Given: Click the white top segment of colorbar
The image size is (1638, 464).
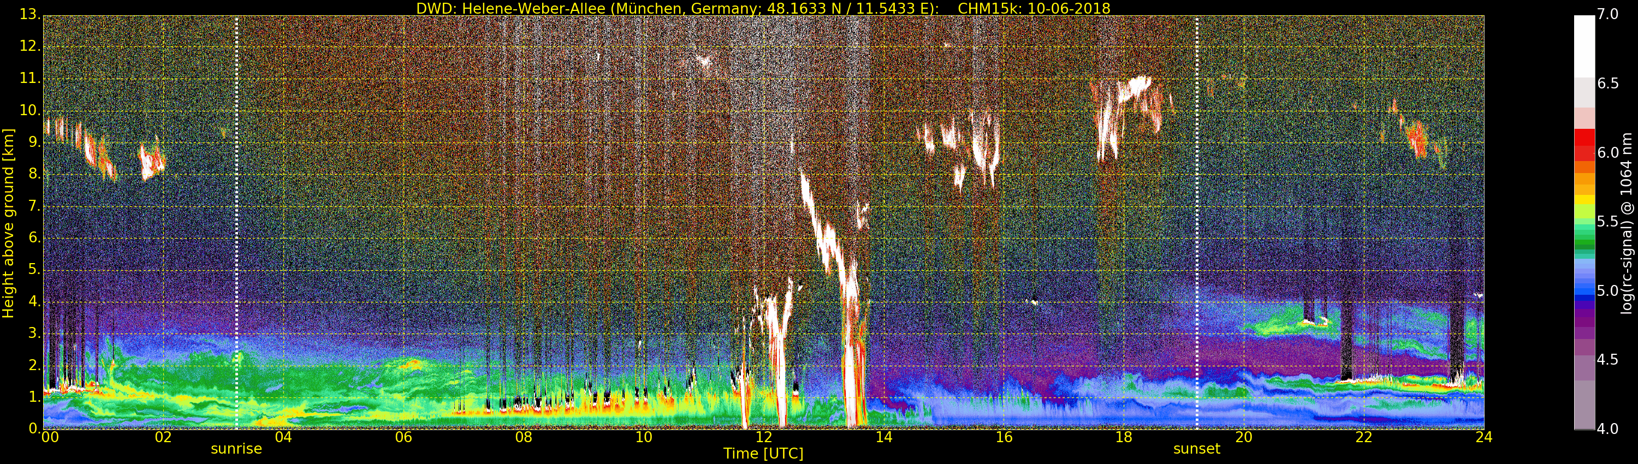Looking at the screenshot, I should pyautogui.click(x=1584, y=46).
